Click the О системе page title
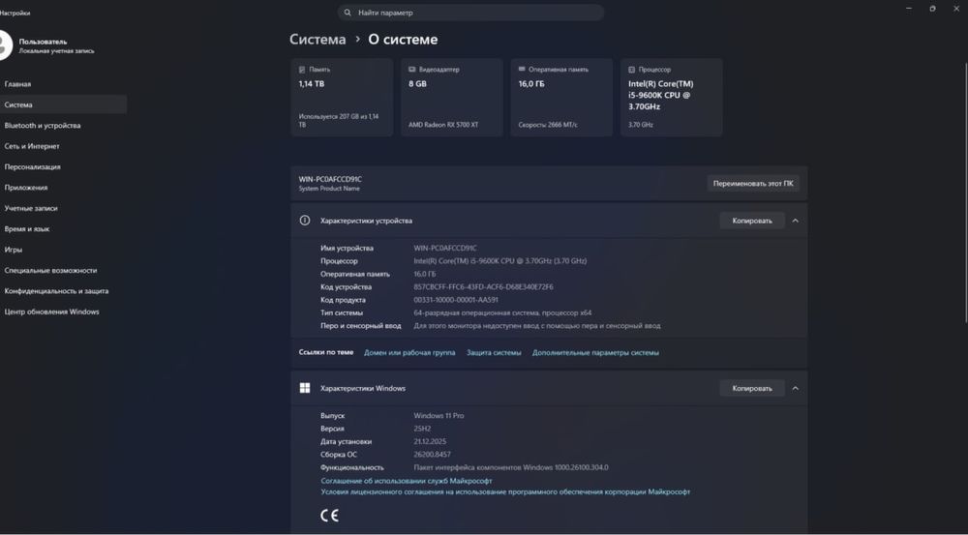The image size is (968, 535). pyautogui.click(x=403, y=40)
